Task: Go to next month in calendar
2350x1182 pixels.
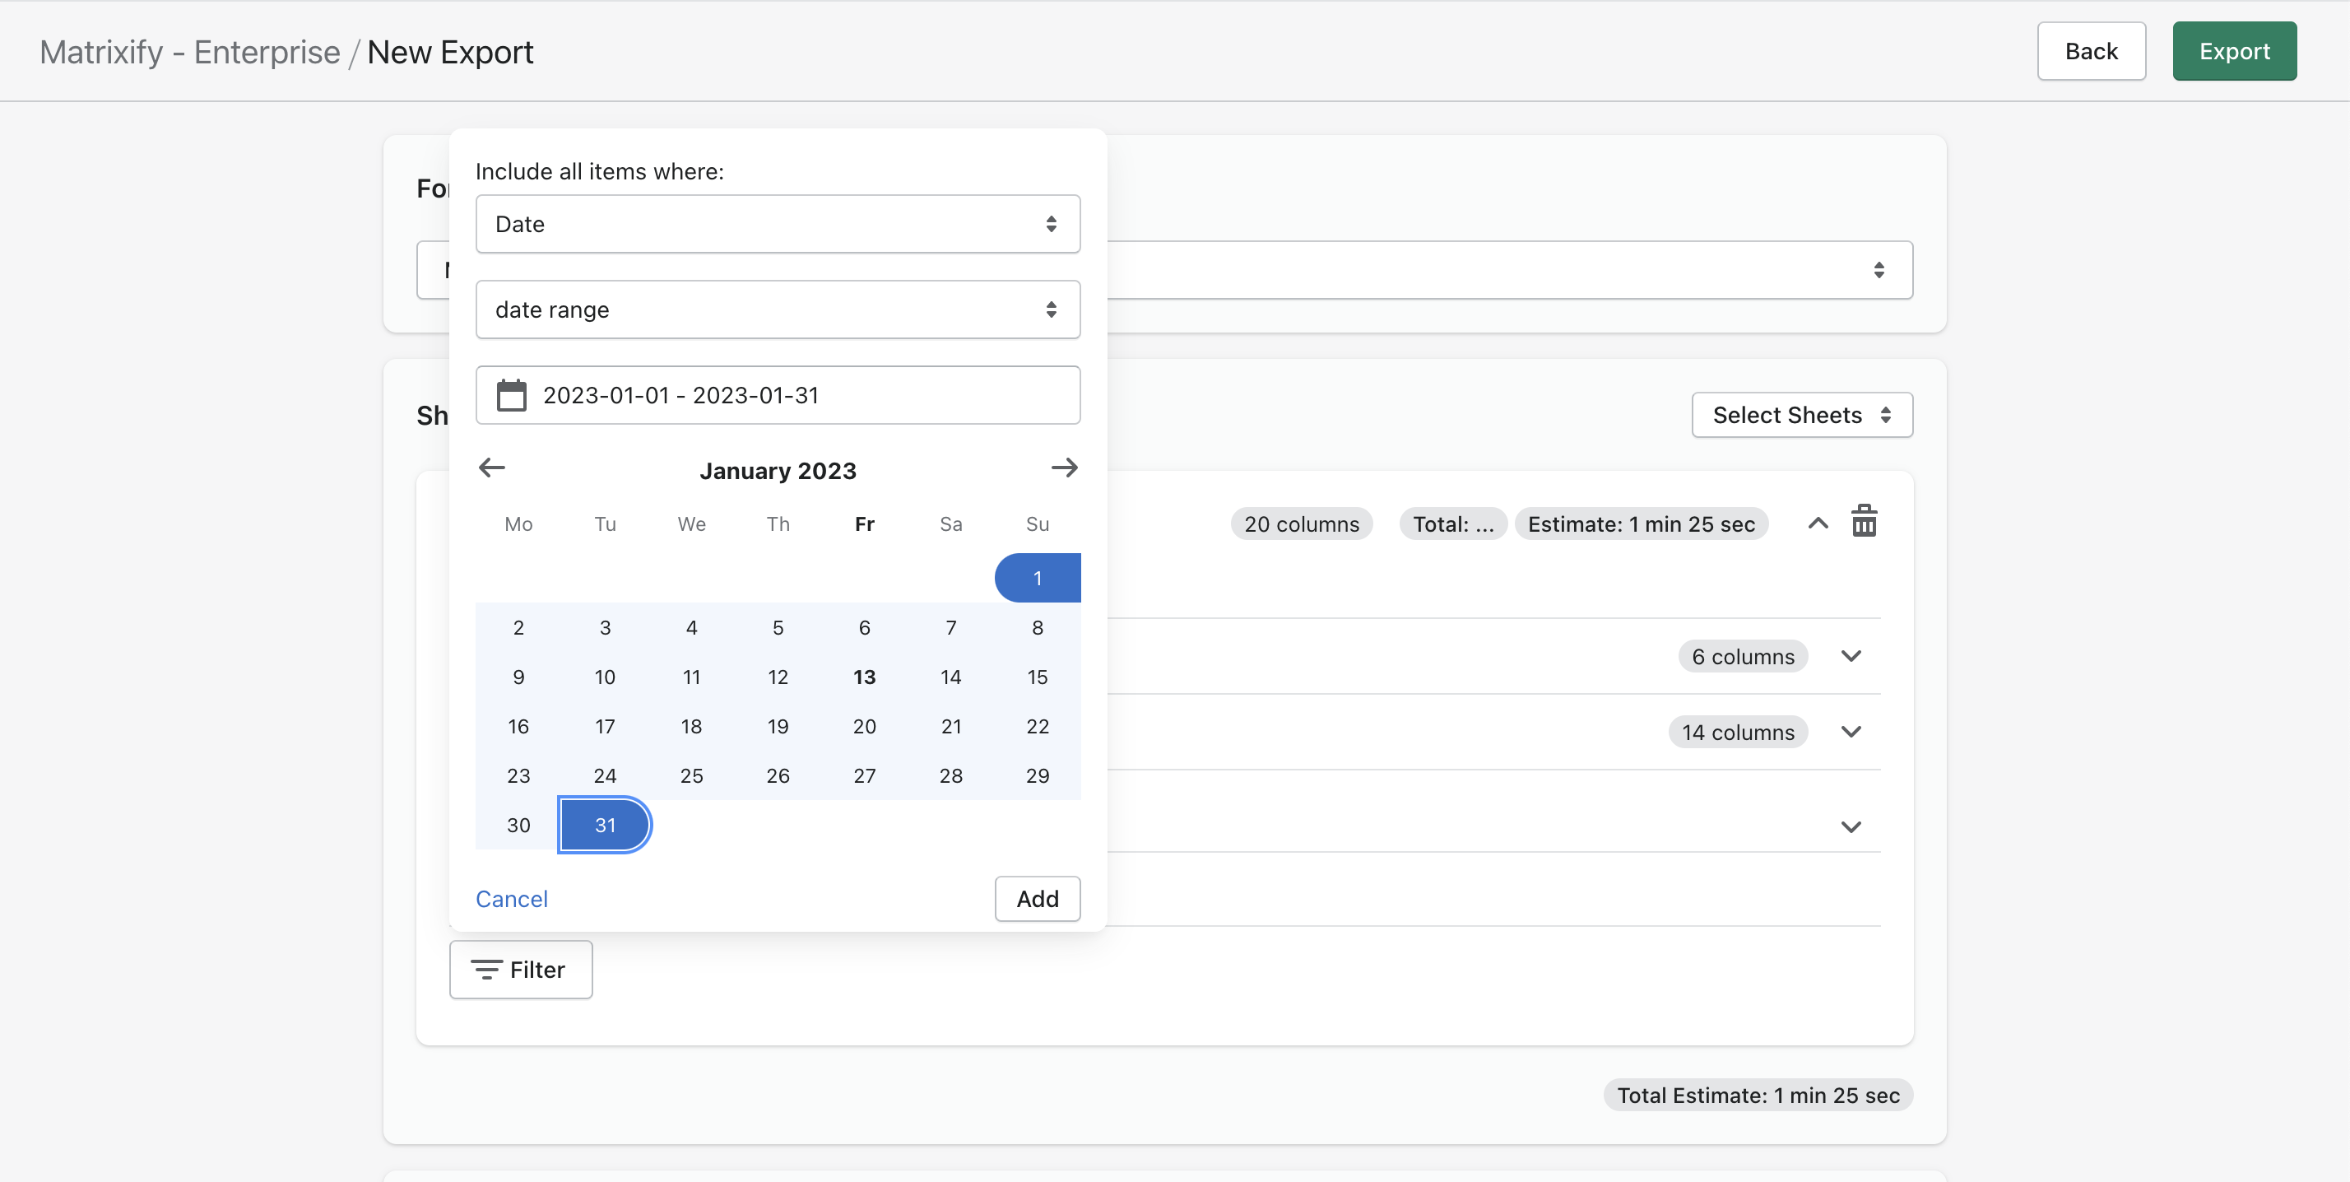Action: point(1064,468)
